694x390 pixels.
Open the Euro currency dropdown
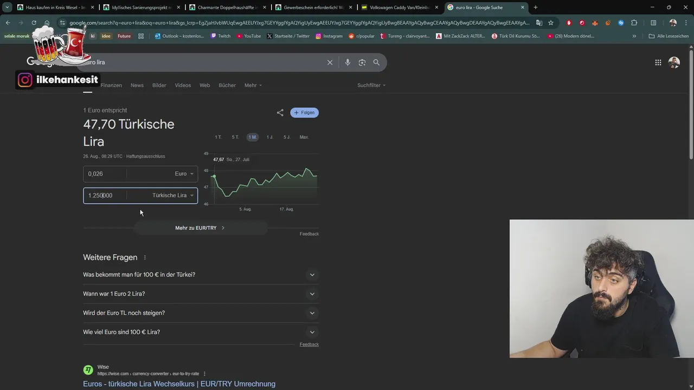coord(184,174)
